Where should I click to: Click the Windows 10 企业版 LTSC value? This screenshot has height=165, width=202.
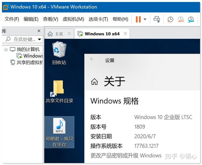point(163,117)
